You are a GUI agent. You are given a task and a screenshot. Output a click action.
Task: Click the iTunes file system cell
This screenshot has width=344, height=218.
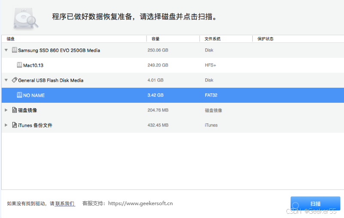(x=211, y=125)
